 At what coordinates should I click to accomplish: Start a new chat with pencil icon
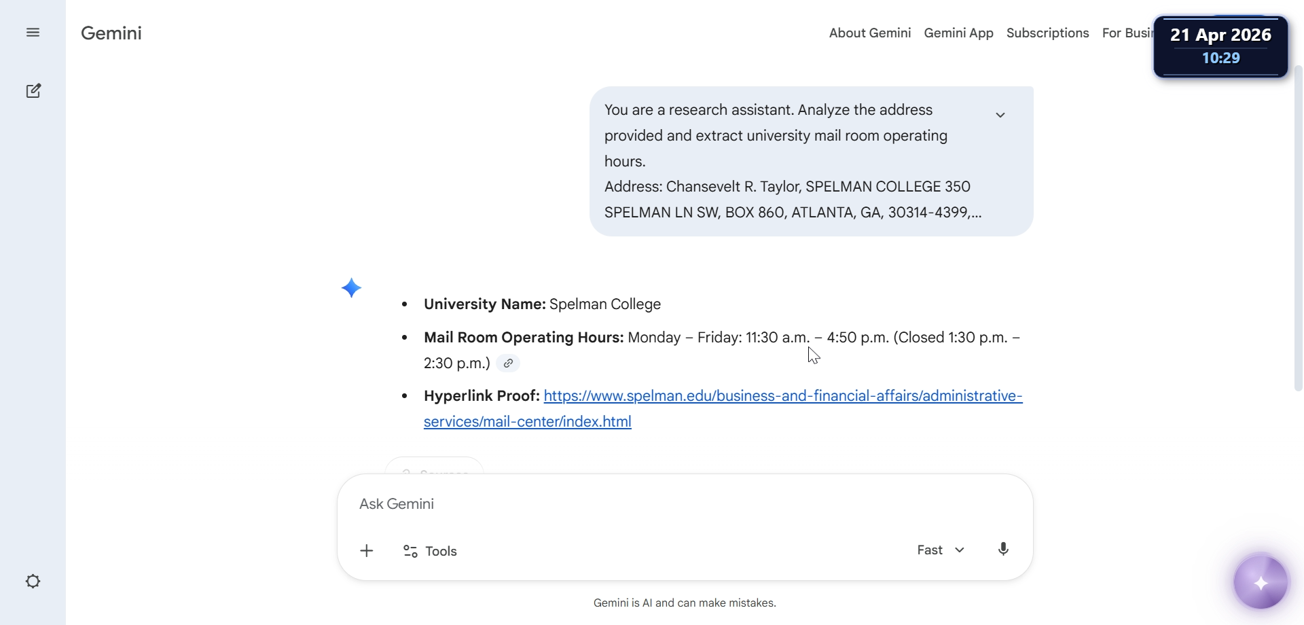click(x=33, y=91)
